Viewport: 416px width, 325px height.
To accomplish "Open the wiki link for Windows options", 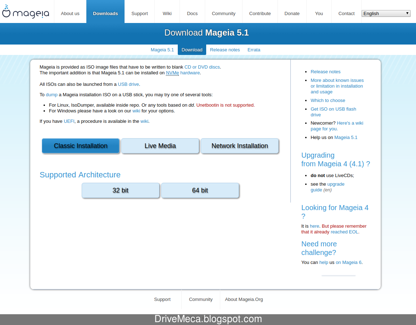I will point(136,111).
